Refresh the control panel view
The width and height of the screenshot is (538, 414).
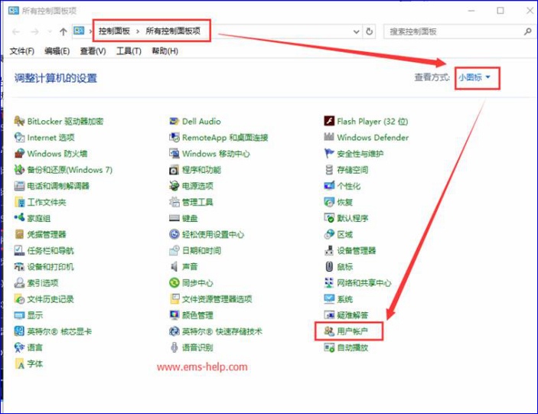coord(369,31)
